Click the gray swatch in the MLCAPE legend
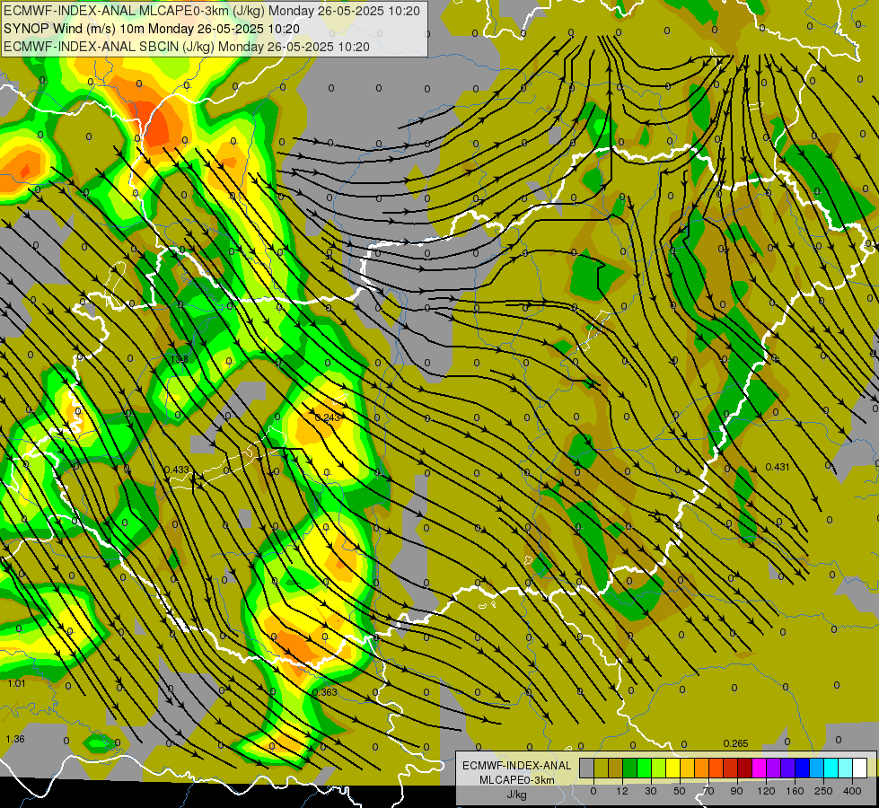This screenshot has width=879, height=808. click(587, 768)
